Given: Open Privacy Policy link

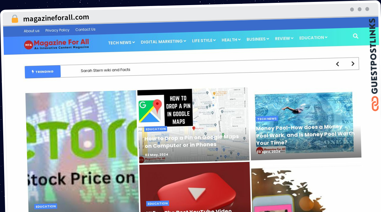Looking at the screenshot, I should [x=57, y=30].
